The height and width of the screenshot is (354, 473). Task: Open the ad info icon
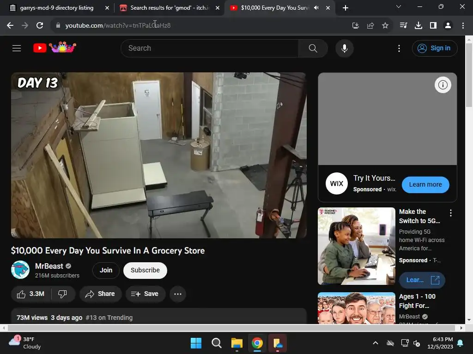point(443,85)
